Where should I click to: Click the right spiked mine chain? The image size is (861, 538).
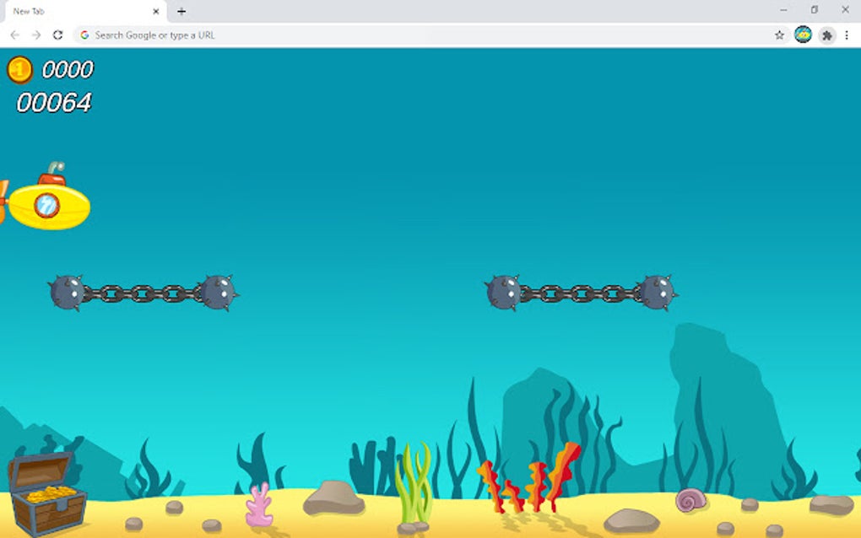click(582, 293)
